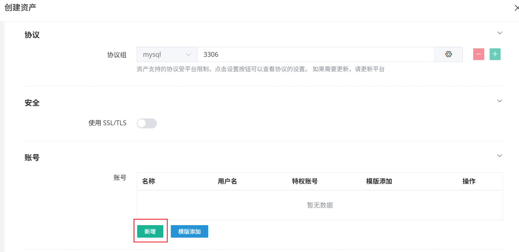Open the protocol settings gear icon
The width and height of the screenshot is (519, 252).
[448, 54]
